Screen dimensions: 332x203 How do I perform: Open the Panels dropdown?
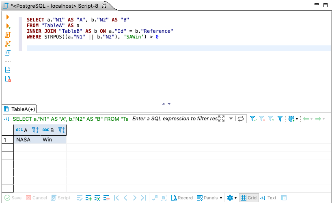[209, 198]
